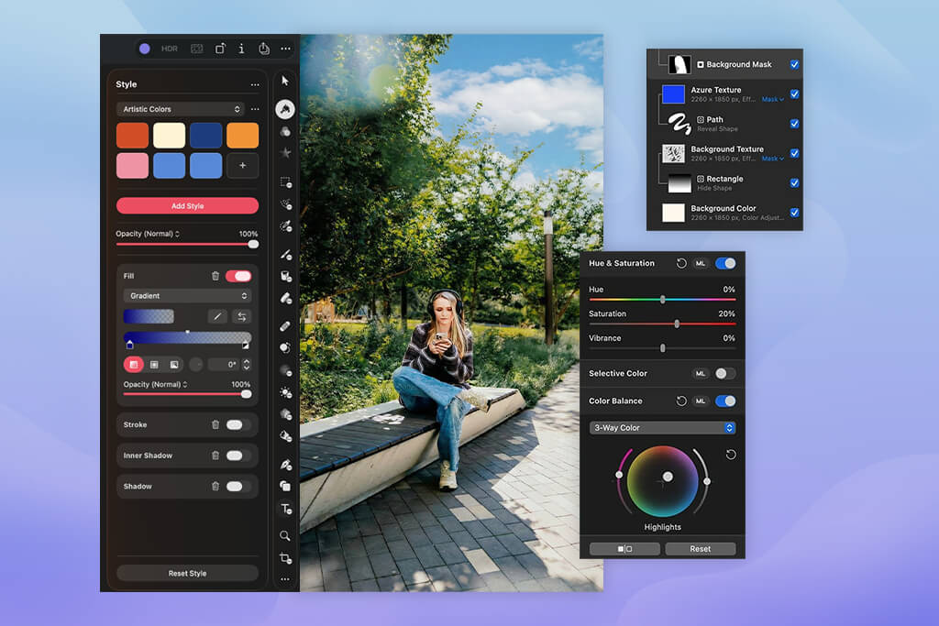Open the ellipsis menu beside Artistic Colors
939x626 pixels.
coord(255,109)
